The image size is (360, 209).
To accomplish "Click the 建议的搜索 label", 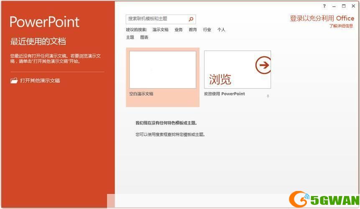I will pos(136,30).
